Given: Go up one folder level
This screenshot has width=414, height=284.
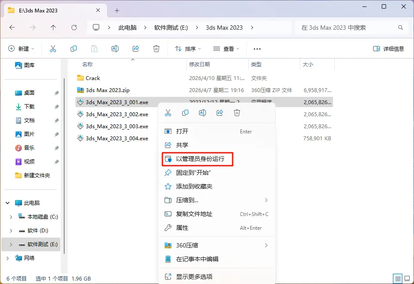Looking at the screenshot, I should pos(53,28).
